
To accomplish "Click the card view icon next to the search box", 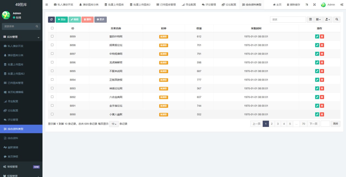I will pyautogui.click(x=310, y=19).
